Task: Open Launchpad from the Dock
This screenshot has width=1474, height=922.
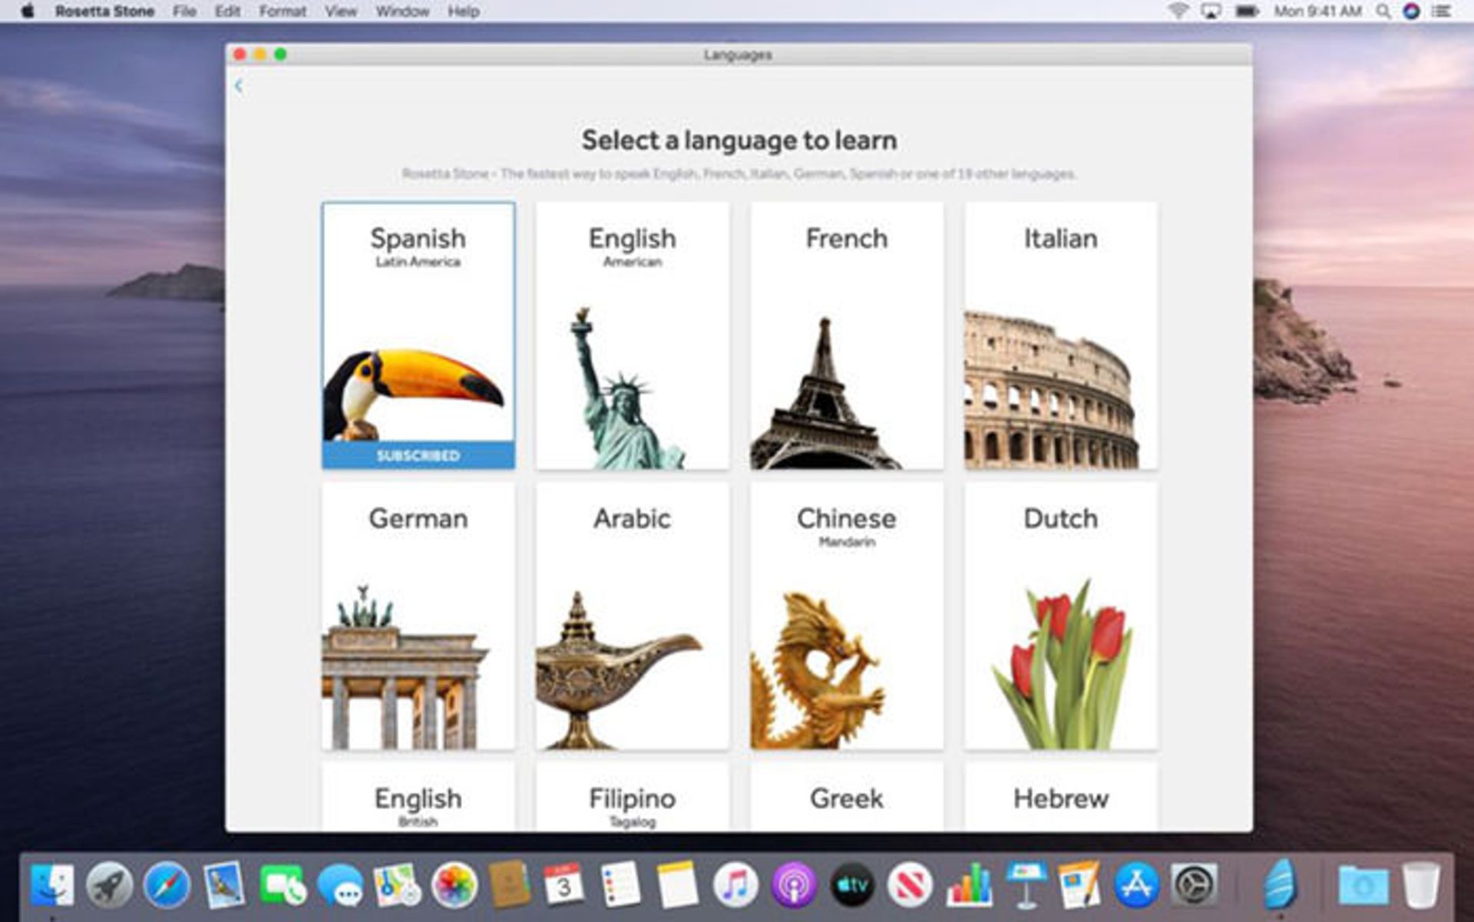Action: point(109,885)
